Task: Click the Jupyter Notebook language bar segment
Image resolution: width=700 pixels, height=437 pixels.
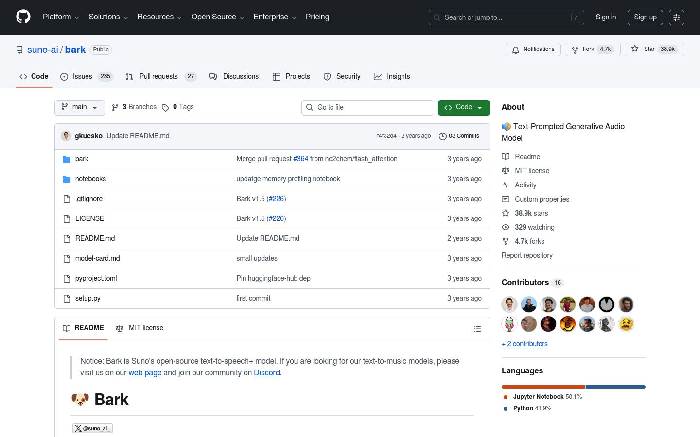Action: (543, 387)
